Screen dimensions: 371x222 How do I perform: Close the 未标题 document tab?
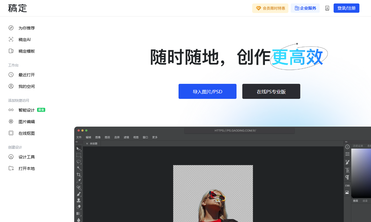click(87, 144)
